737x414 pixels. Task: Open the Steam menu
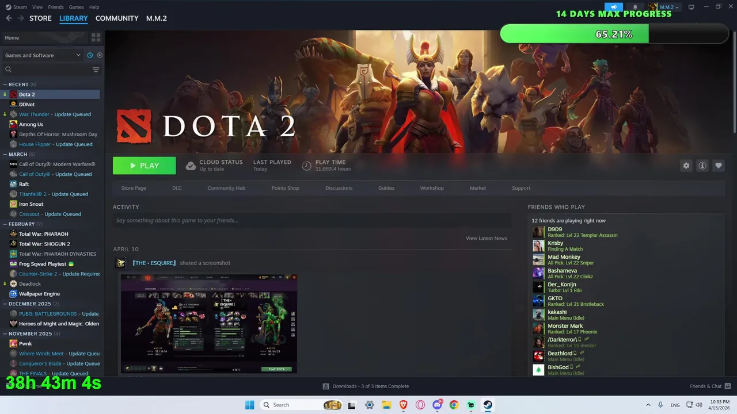click(16, 7)
